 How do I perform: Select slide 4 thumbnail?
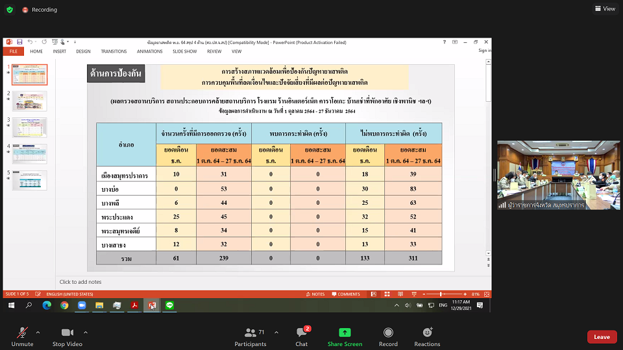(x=29, y=154)
